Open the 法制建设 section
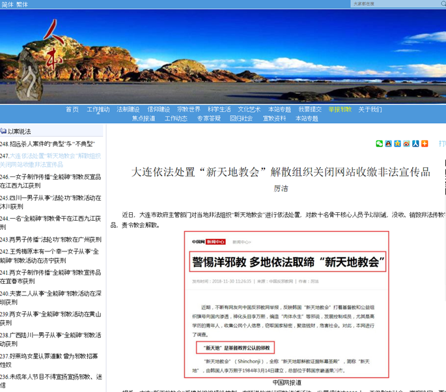 tap(128, 109)
